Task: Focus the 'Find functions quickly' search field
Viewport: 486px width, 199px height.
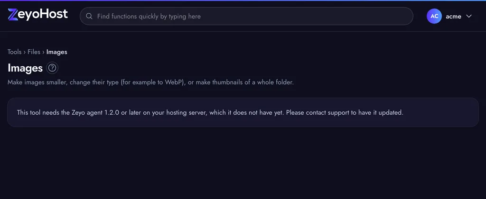Action: click(x=246, y=16)
